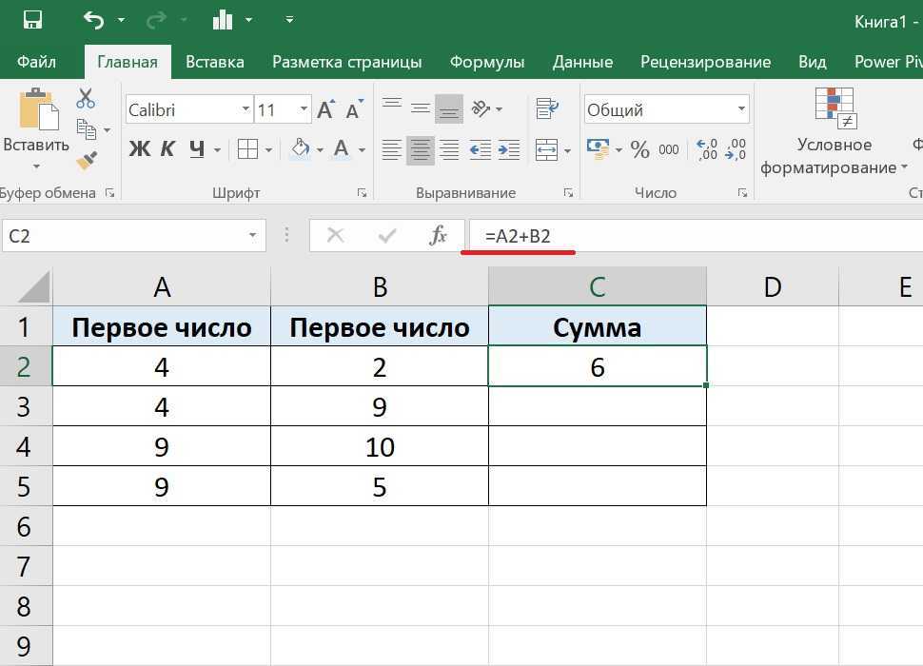Select column D header
Viewport: 923px width, 666px height.
coord(773,286)
